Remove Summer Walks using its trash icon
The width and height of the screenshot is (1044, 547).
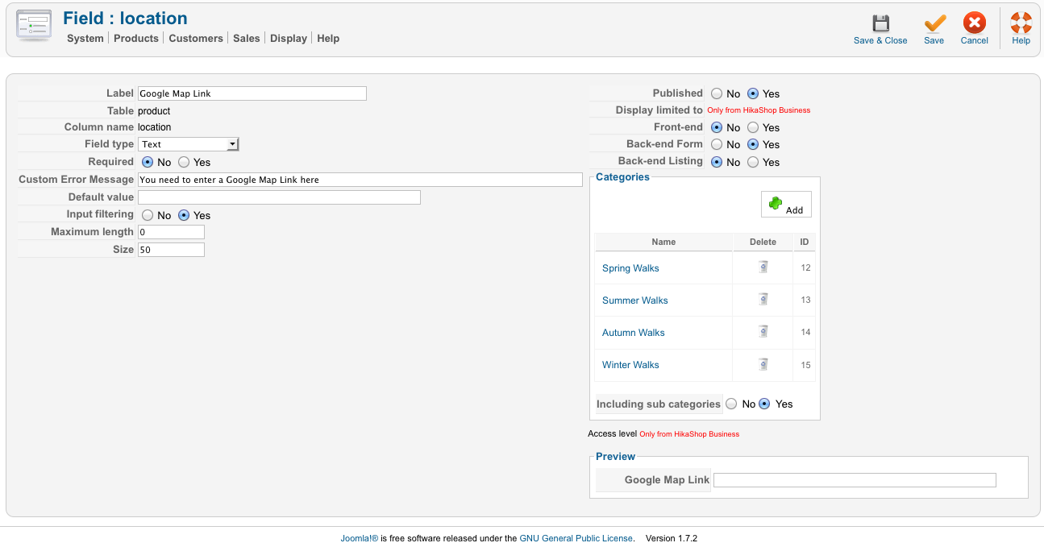[763, 300]
